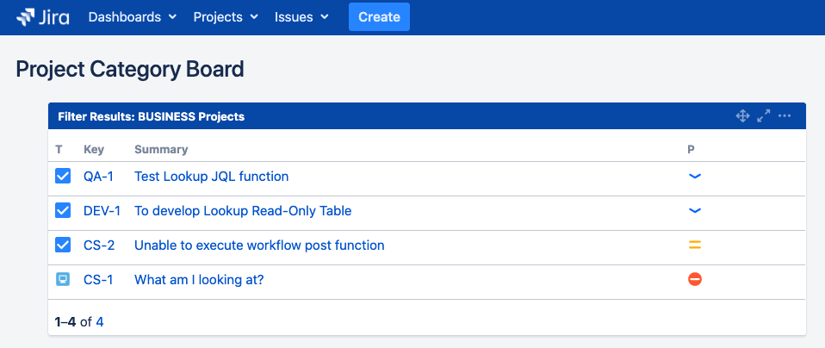The width and height of the screenshot is (825, 348).
Task: Click the blocker priority icon for CS-1
Action: (x=695, y=280)
